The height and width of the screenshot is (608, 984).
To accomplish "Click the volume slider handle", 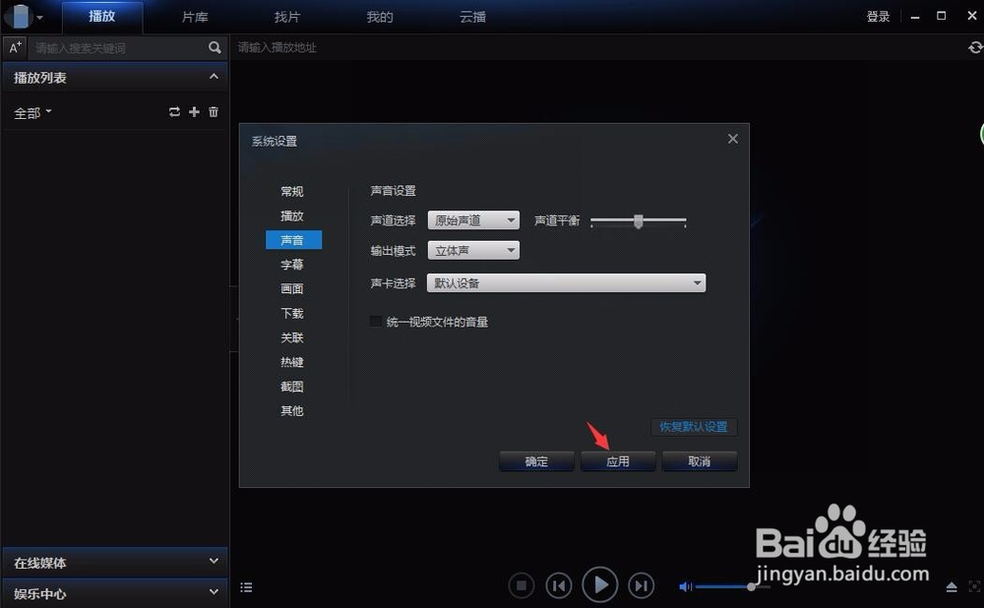I will (751, 586).
